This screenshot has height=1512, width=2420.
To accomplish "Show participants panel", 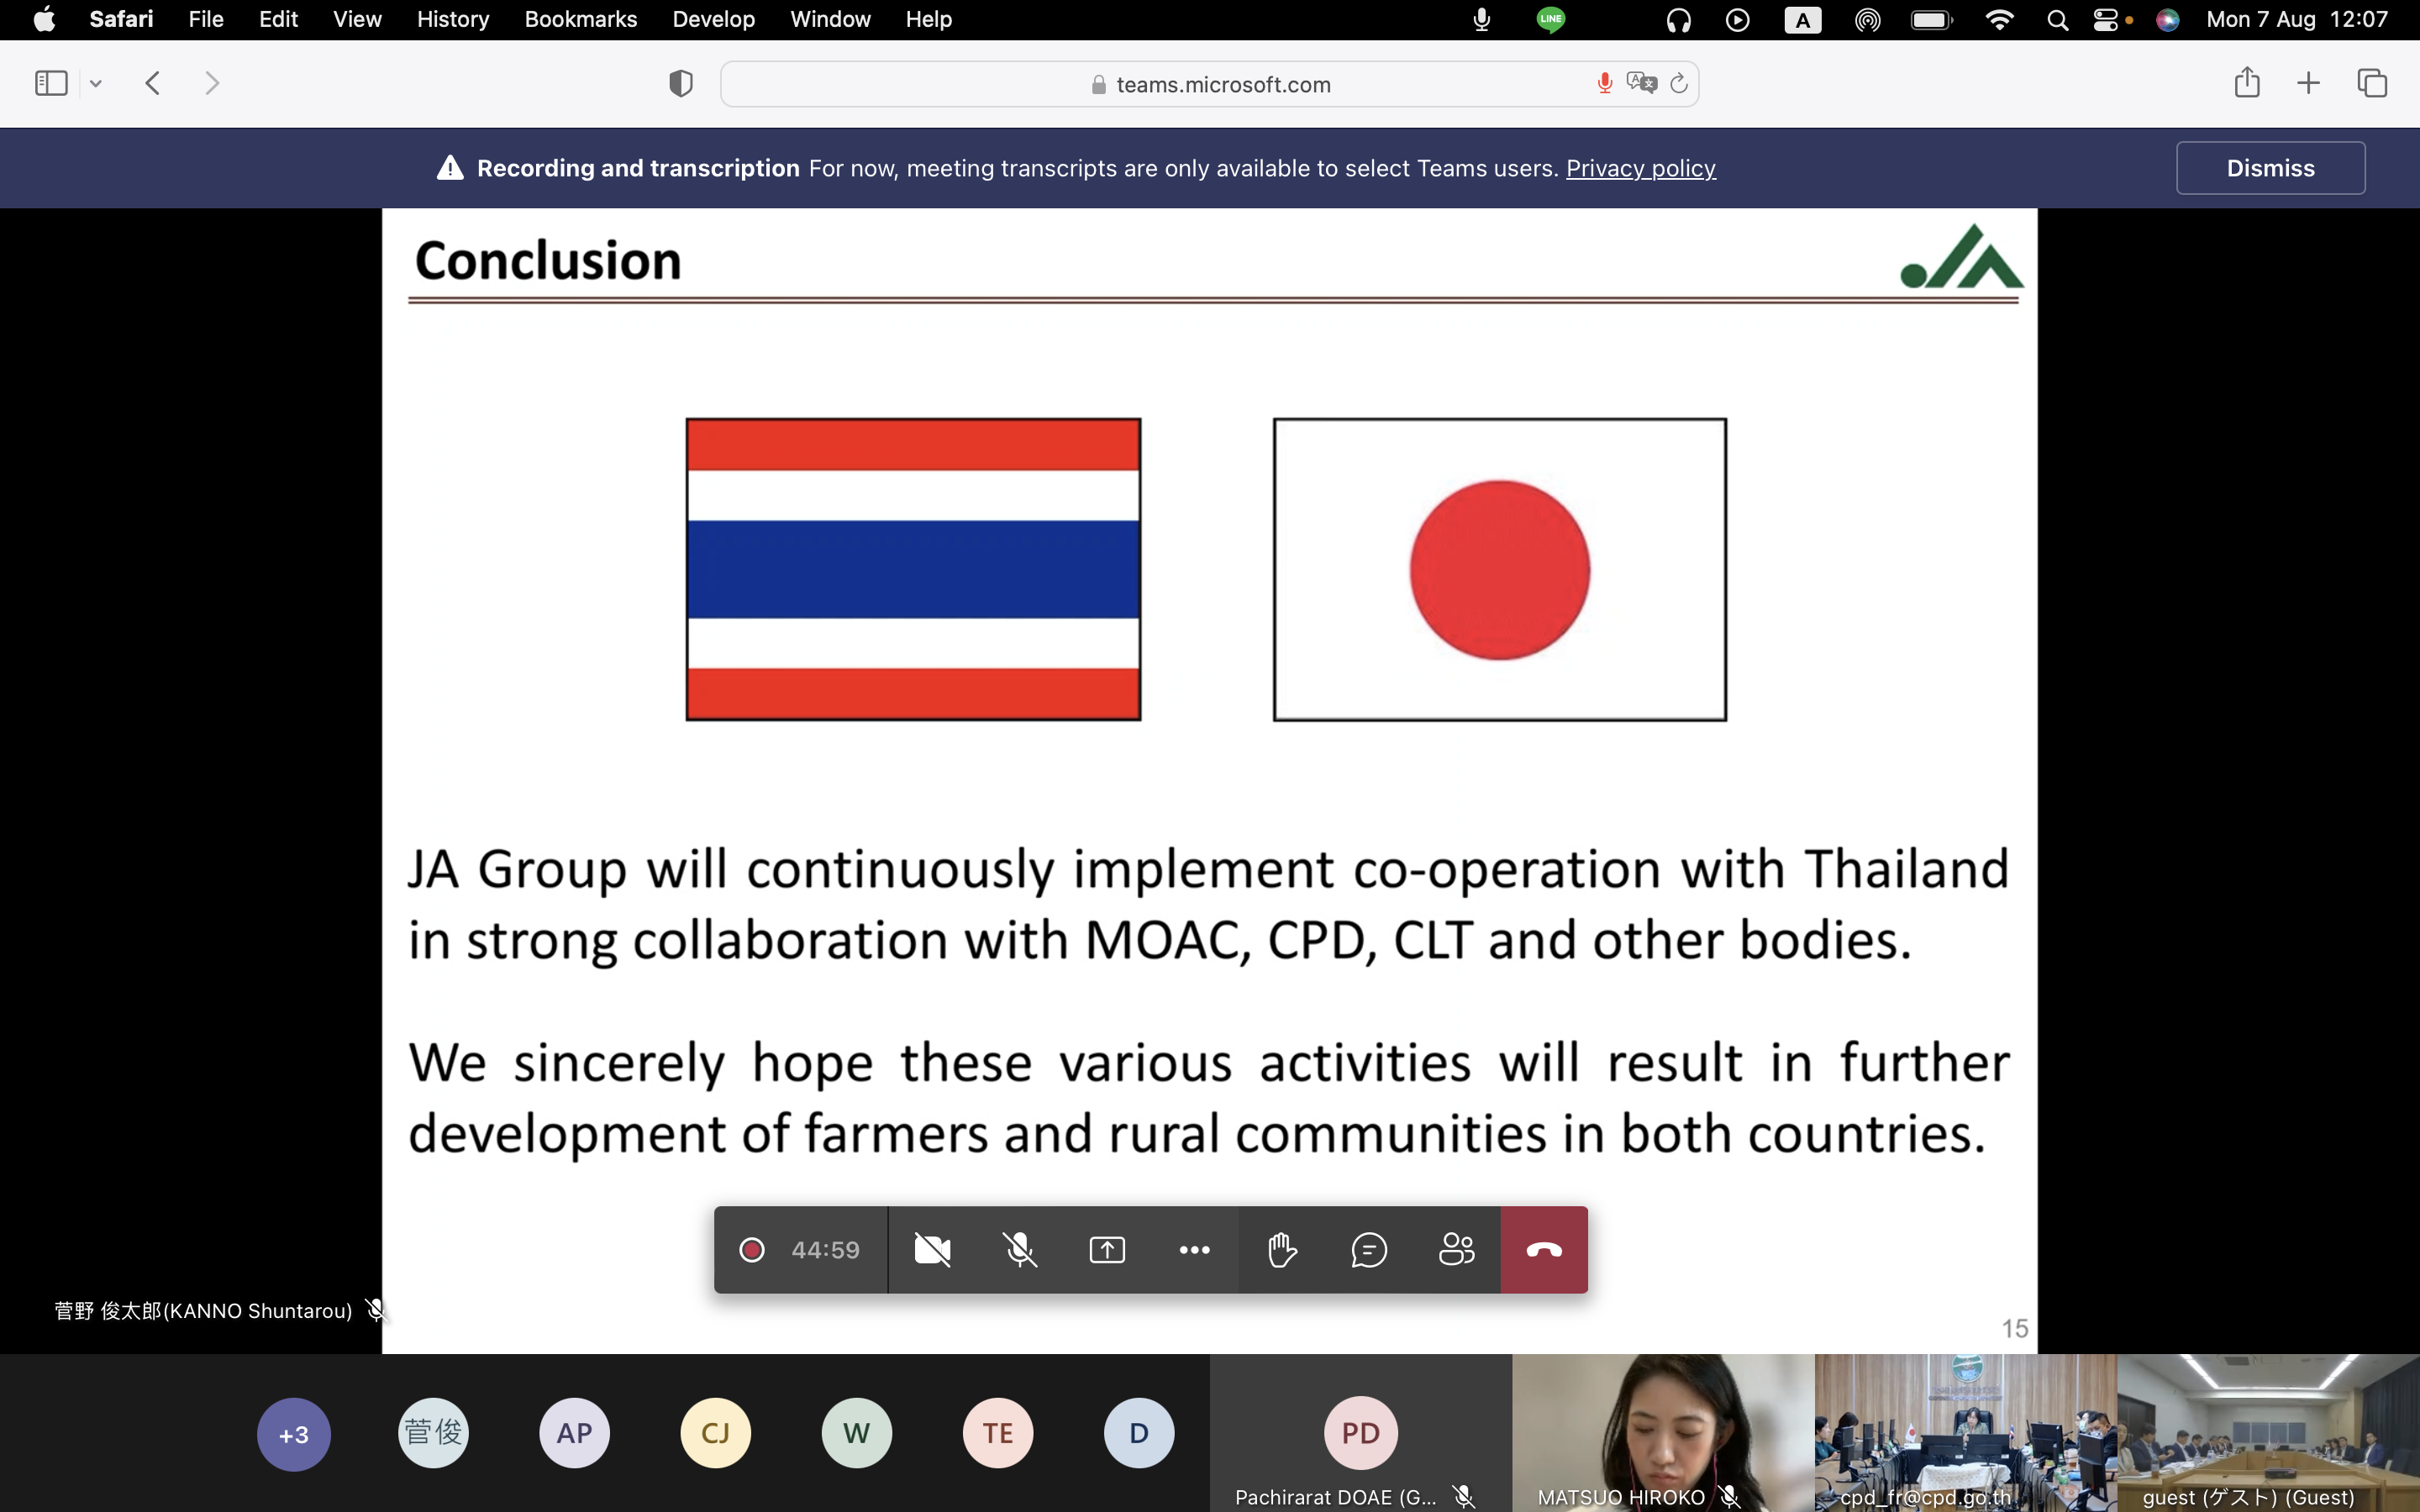I will pos(1456,1249).
